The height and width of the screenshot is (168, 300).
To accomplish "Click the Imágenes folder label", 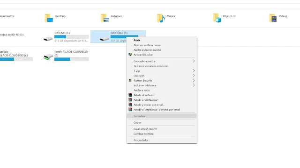I will click(x=116, y=16).
